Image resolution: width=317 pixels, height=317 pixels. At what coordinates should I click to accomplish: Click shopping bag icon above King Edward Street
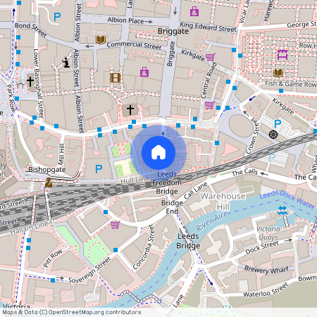click(194, 11)
